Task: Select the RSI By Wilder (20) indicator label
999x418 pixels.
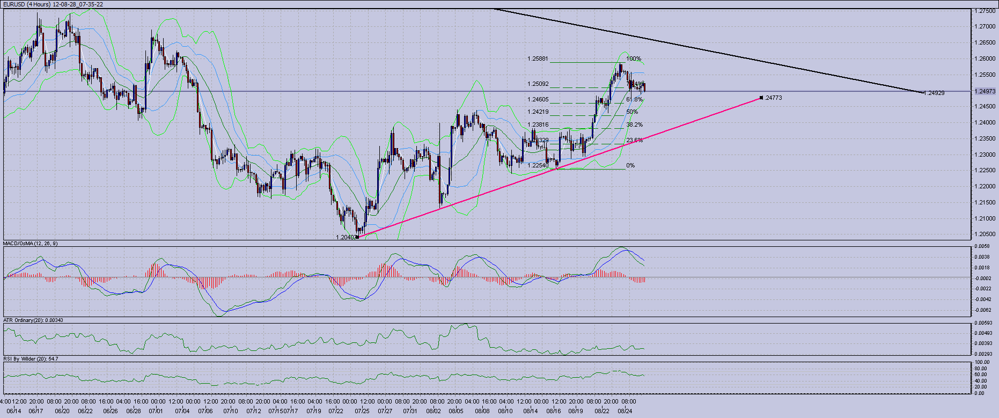Action: click(x=31, y=358)
